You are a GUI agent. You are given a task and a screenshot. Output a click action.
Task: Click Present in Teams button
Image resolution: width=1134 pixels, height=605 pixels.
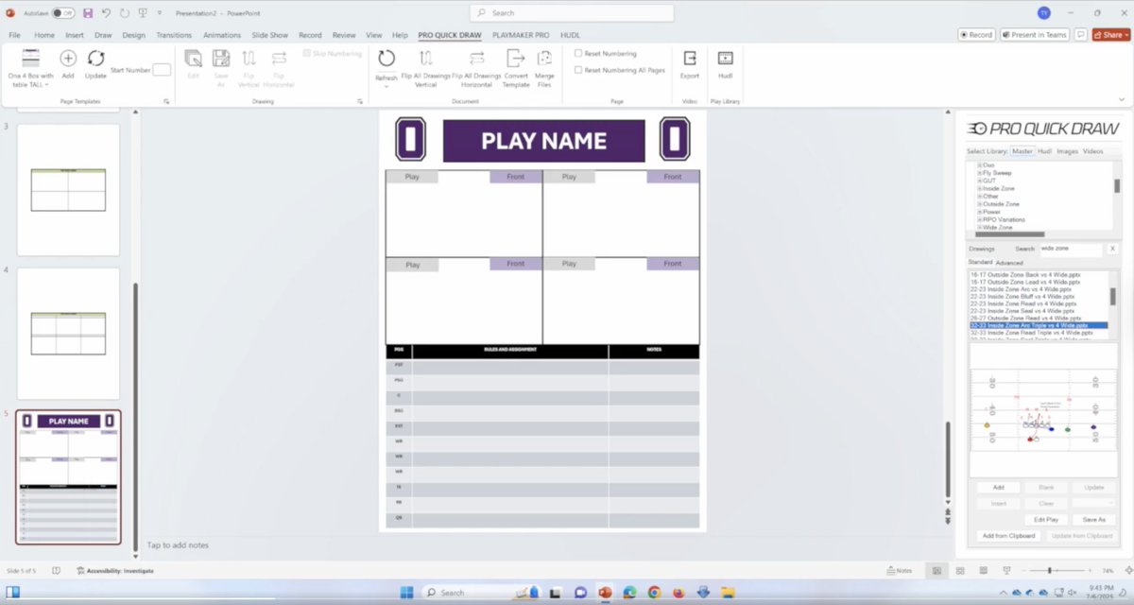click(1034, 35)
